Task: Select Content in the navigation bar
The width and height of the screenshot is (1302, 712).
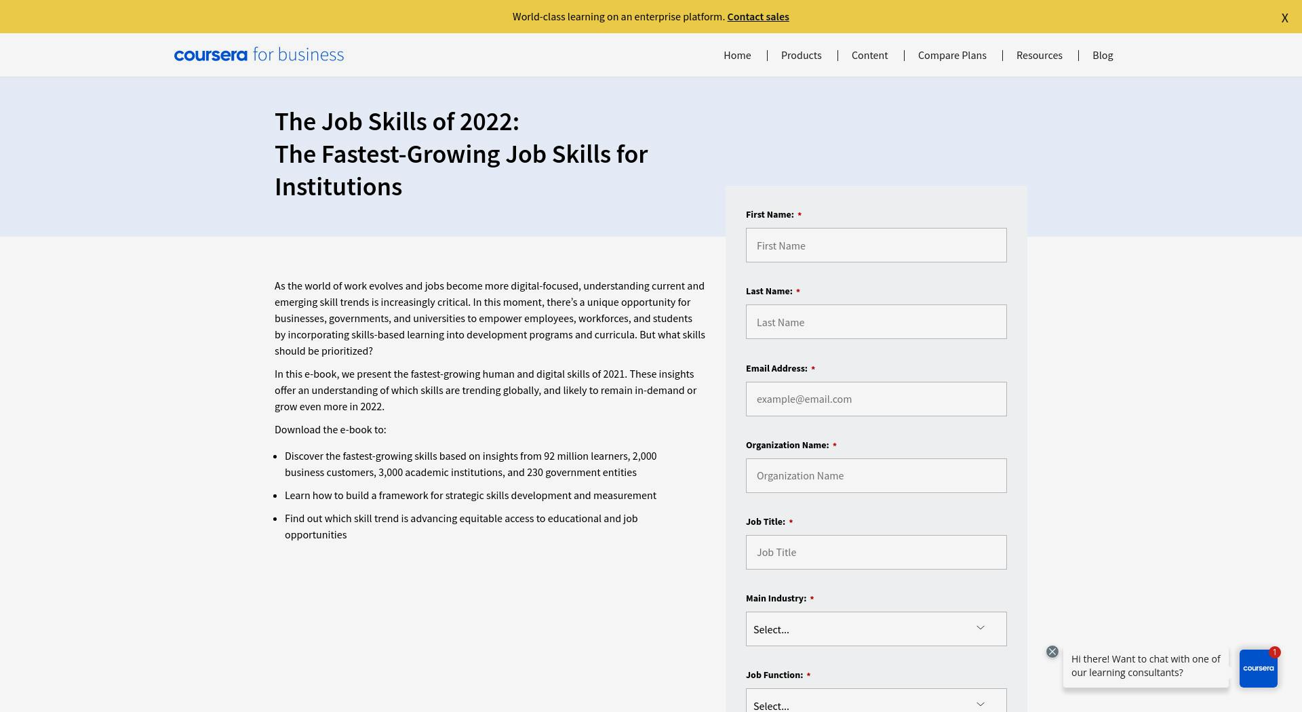Action: 869,56
